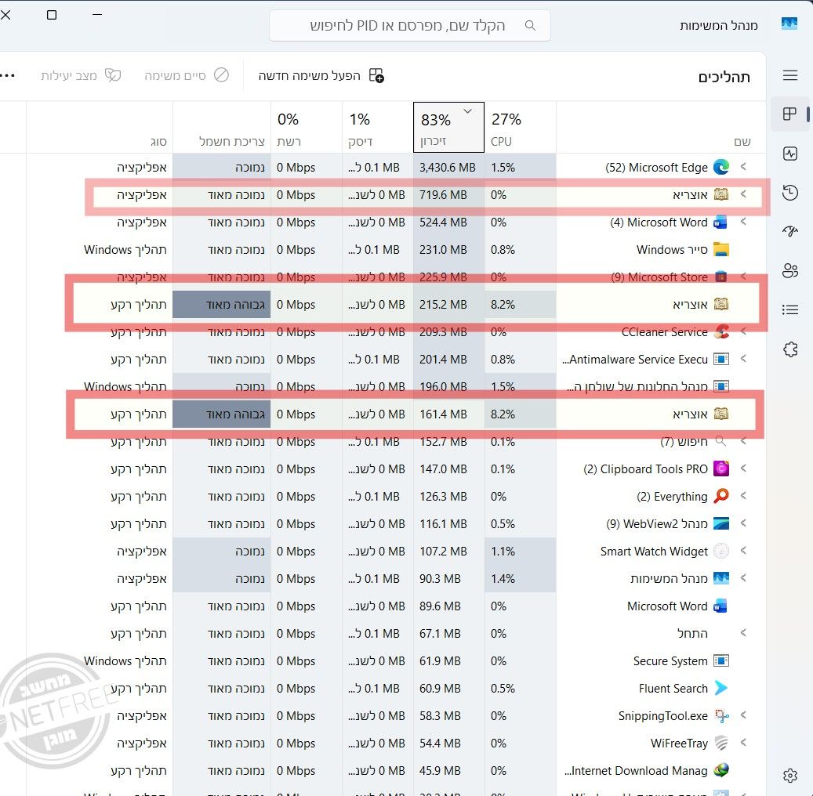Screen dimensions: 813x796
Task: Open the Startup apps tab icon
Action: point(790,231)
